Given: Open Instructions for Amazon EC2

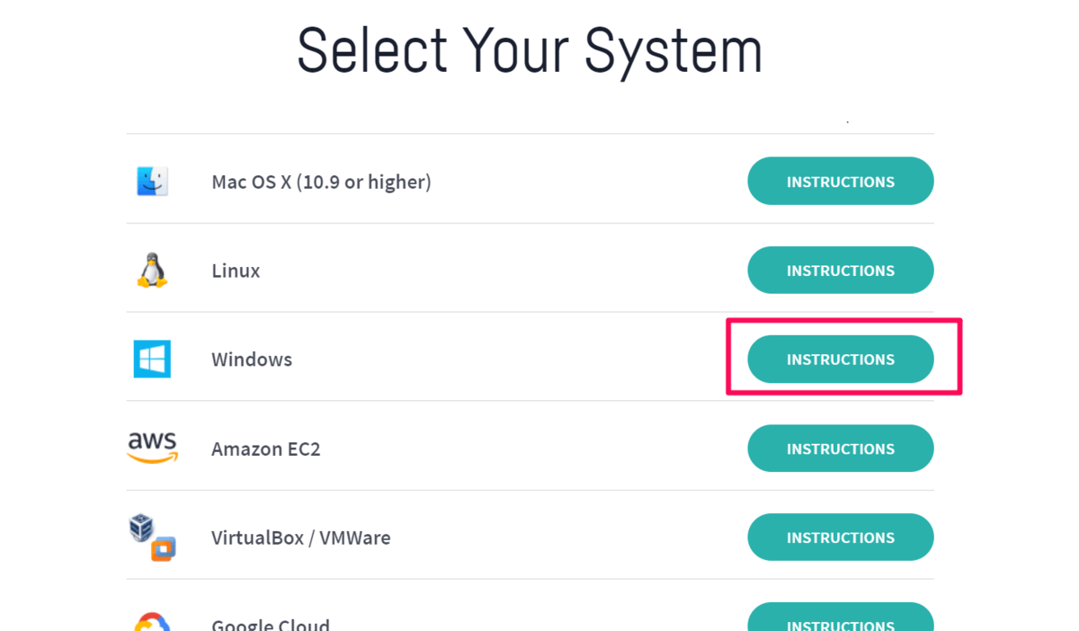Looking at the screenshot, I should (x=840, y=448).
